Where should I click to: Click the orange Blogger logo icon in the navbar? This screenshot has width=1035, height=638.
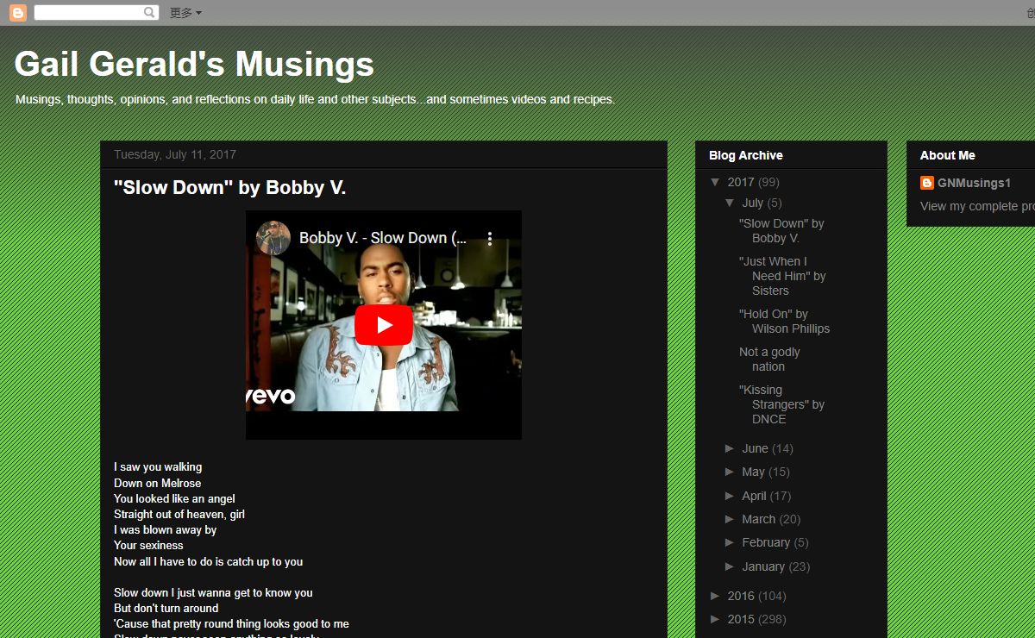click(18, 13)
